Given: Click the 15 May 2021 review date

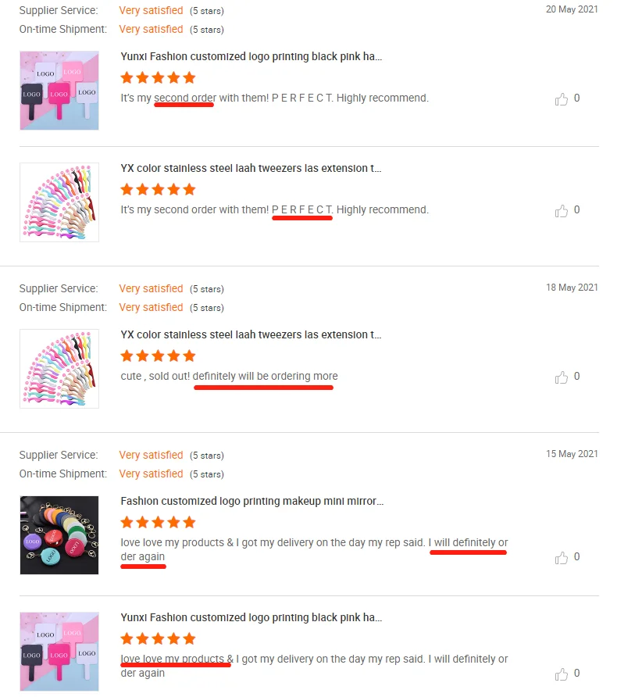Looking at the screenshot, I should 572,453.
